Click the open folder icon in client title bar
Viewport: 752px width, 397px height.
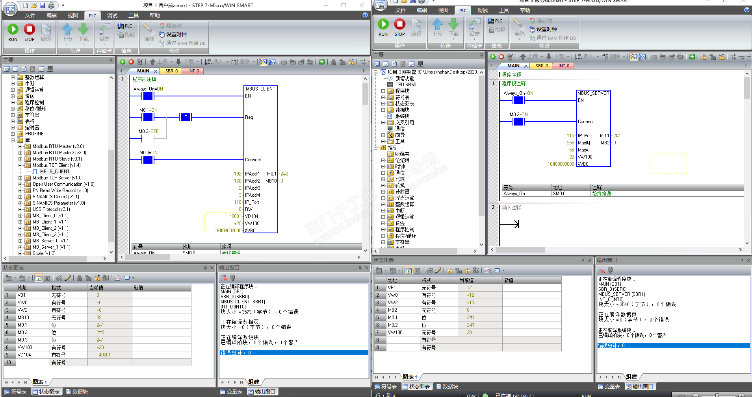pos(34,6)
